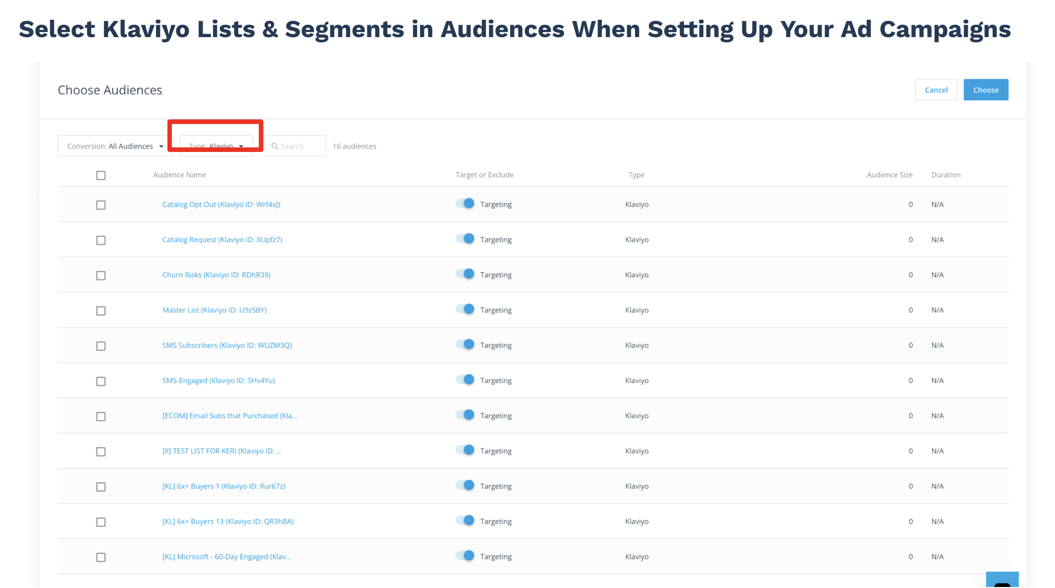The height and width of the screenshot is (588, 1055).
Task: Check the [KL] 6x+ Buyers 1 checkbox
Action: pyautogui.click(x=101, y=487)
